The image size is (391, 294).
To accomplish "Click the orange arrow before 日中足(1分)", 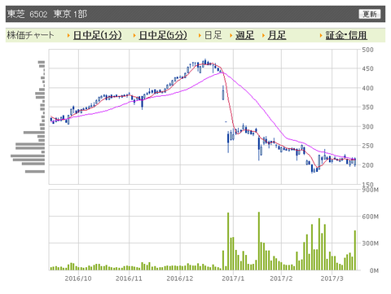I will pyautogui.click(x=68, y=36).
